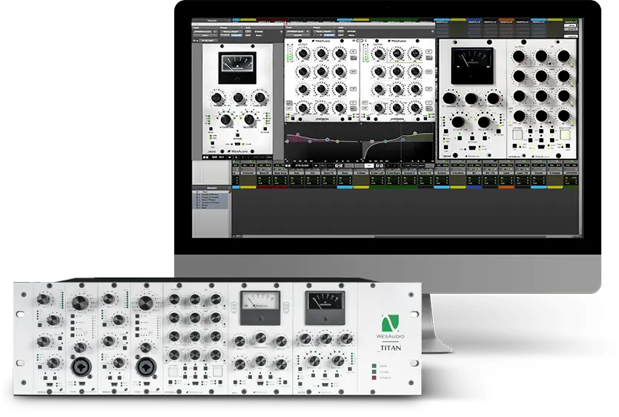
Task: Click HLINK indicator LED on Titan rack
Action: pyautogui.click(x=374, y=372)
